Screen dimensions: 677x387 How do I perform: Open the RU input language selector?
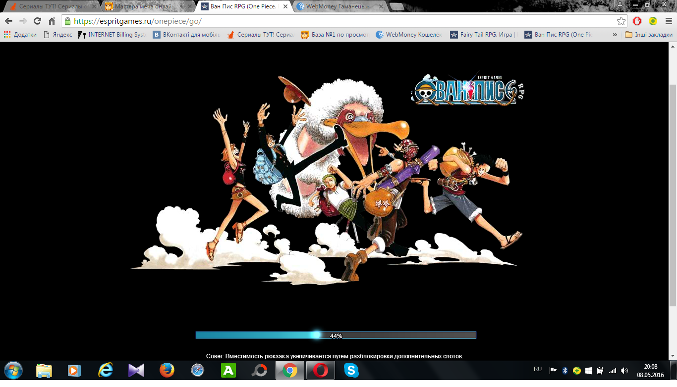coord(538,369)
